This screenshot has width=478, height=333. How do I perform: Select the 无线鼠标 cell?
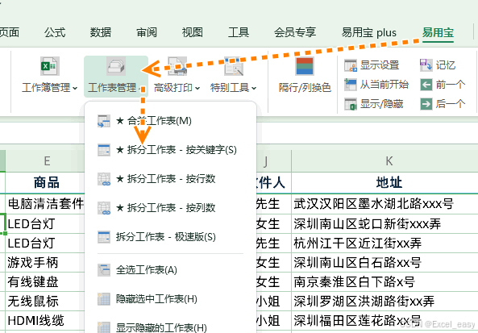point(45,302)
